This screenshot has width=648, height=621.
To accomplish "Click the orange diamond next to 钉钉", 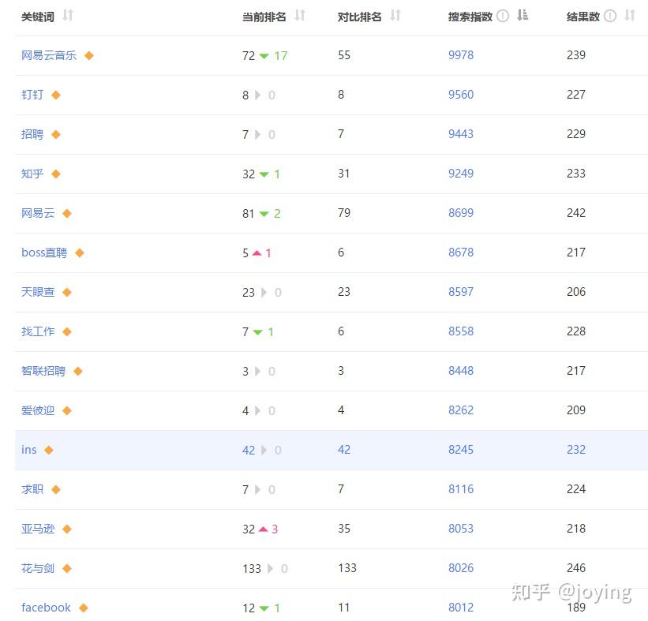I will pos(56,95).
